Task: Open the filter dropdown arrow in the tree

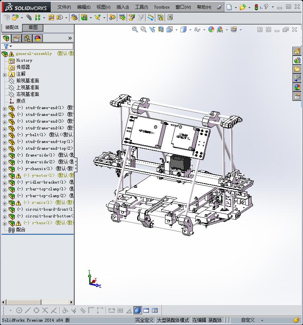Action: [11, 46]
